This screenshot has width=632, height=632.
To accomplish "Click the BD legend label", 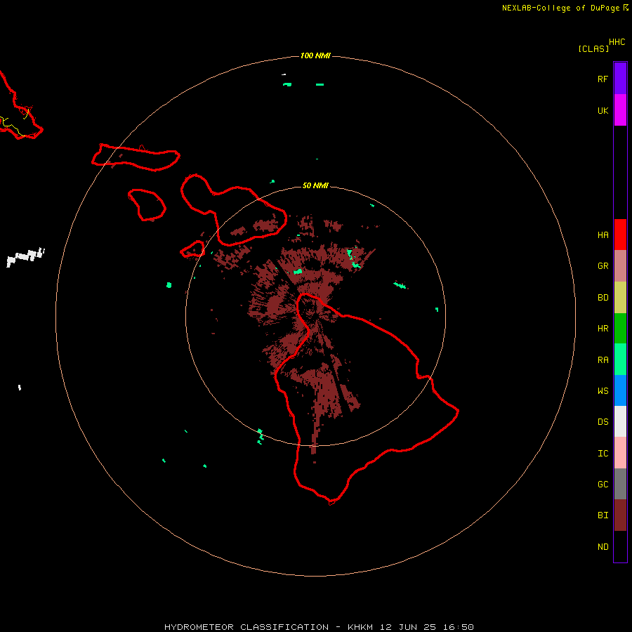I will 603,298.
